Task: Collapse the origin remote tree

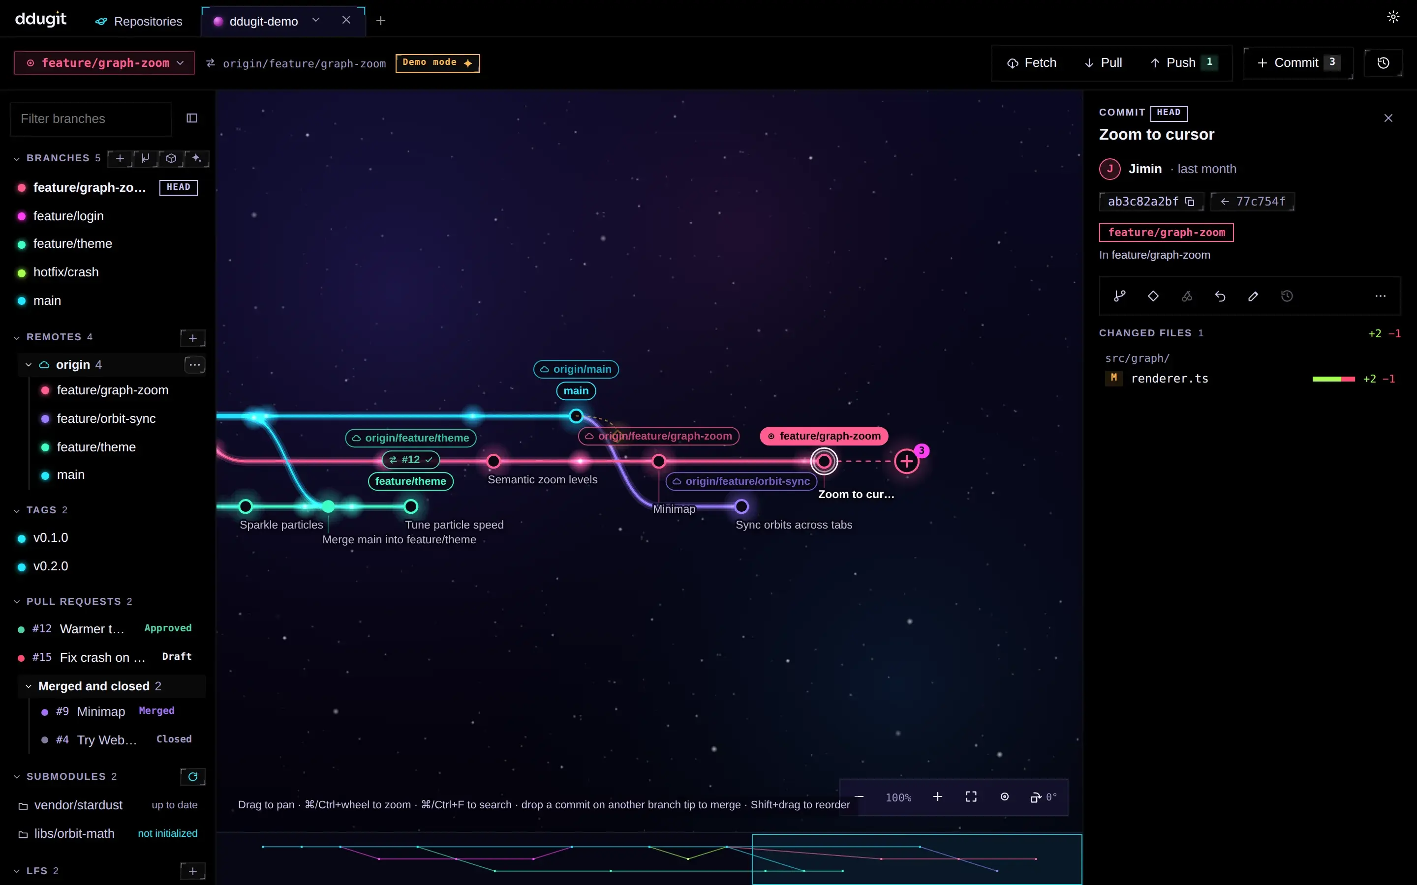Action: (x=28, y=365)
